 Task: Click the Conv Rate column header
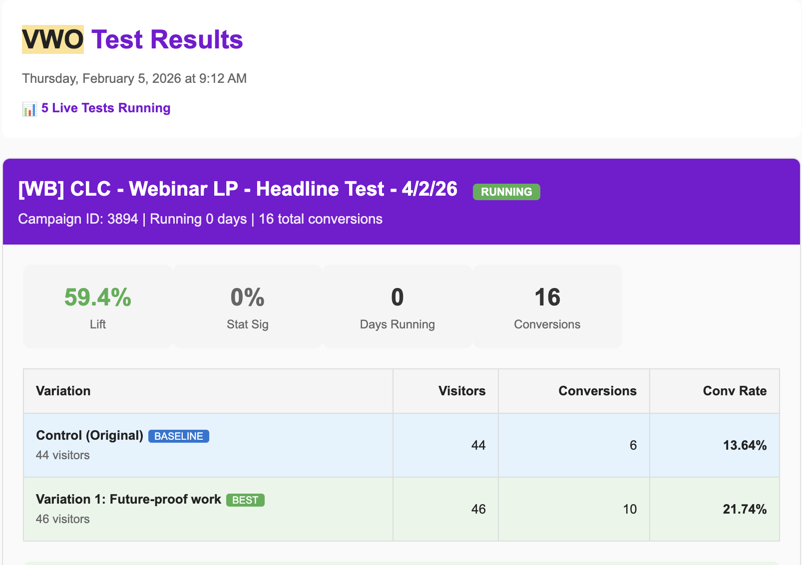pyautogui.click(x=735, y=391)
